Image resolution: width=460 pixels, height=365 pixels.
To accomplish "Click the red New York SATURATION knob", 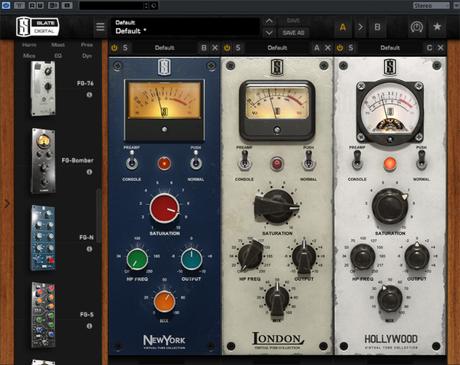I will pos(165,208).
